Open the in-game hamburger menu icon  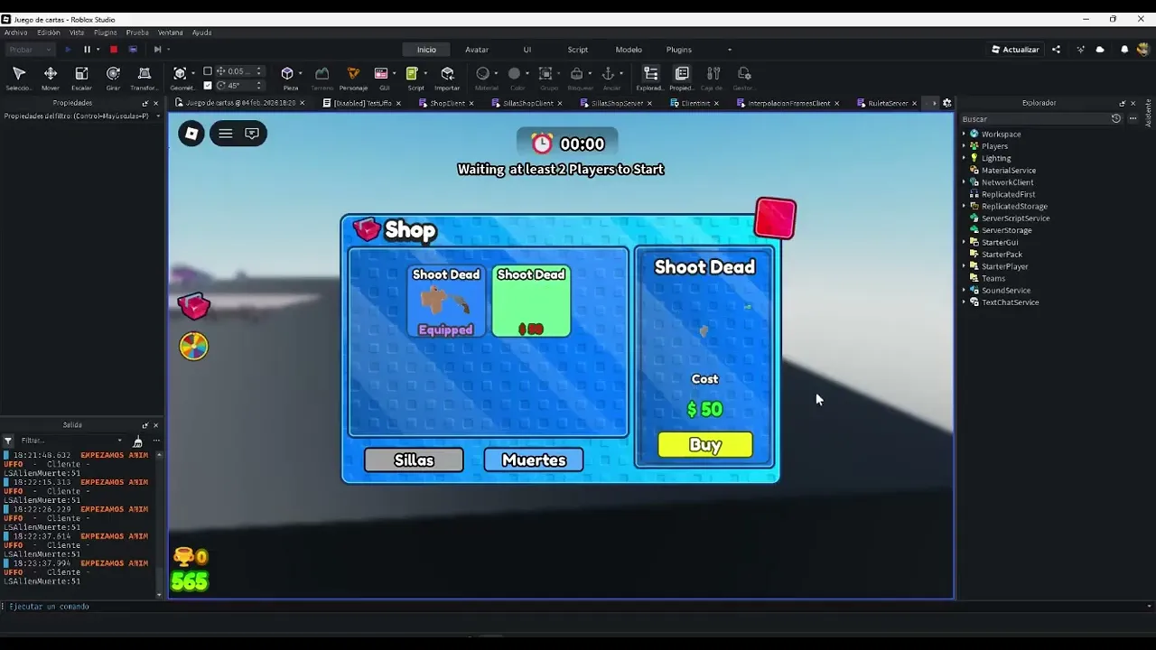(x=226, y=134)
